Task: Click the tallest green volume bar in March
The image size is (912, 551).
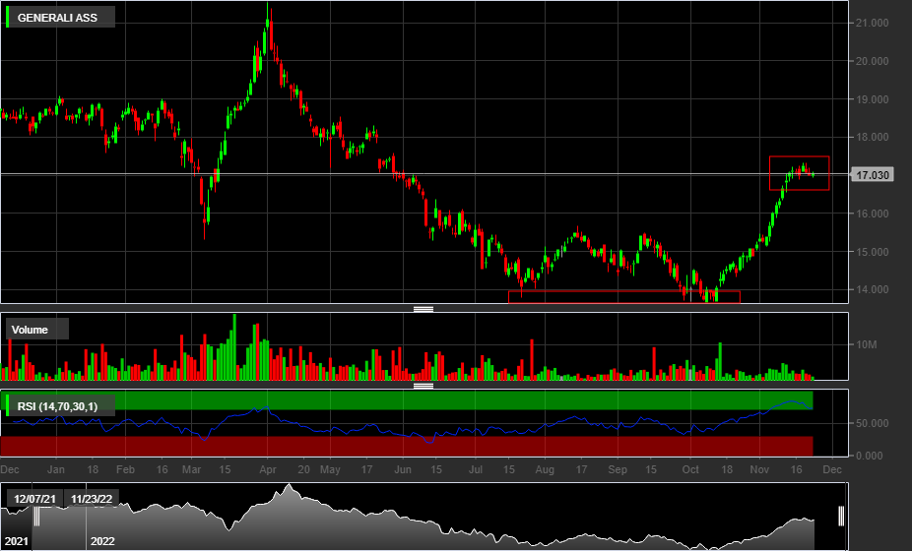Action: click(x=234, y=346)
